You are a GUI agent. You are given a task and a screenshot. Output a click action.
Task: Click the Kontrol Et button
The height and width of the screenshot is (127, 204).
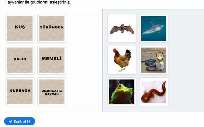click(20, 121)
